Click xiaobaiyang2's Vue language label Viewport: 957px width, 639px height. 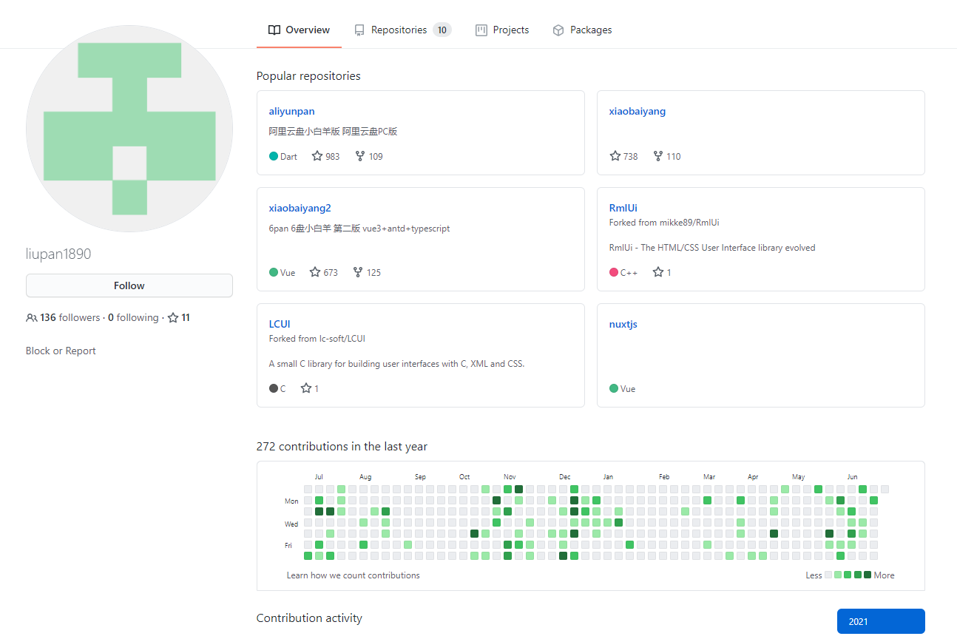pyautogui.click(x=288, y=272)
